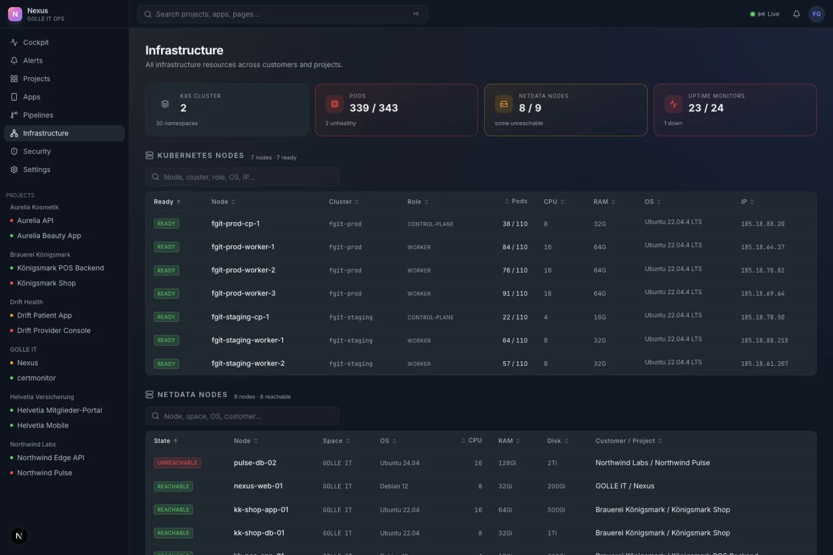833x555 pixels.
Task: Click the Netdata Nodes card icon
Action: 504,104
